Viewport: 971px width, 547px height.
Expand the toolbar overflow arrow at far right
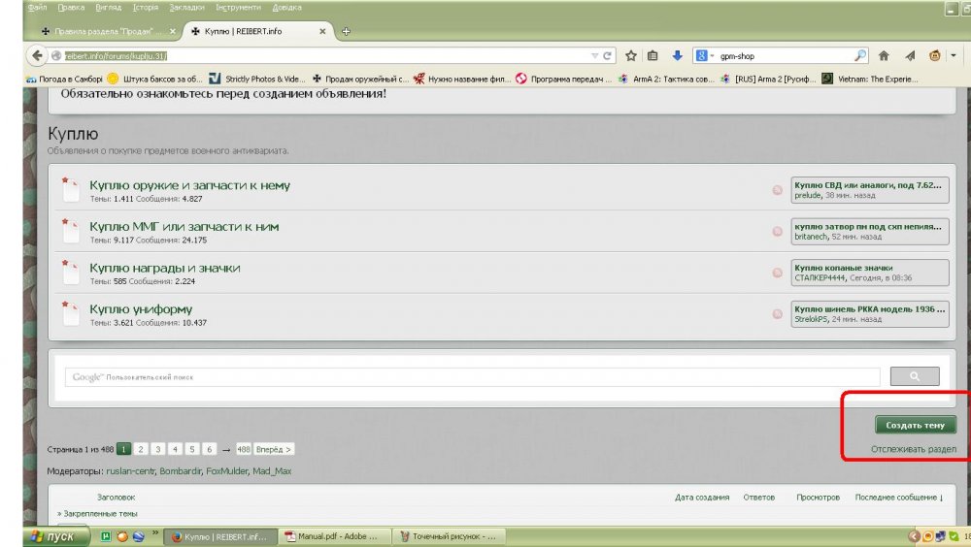(x=954, y=55)
